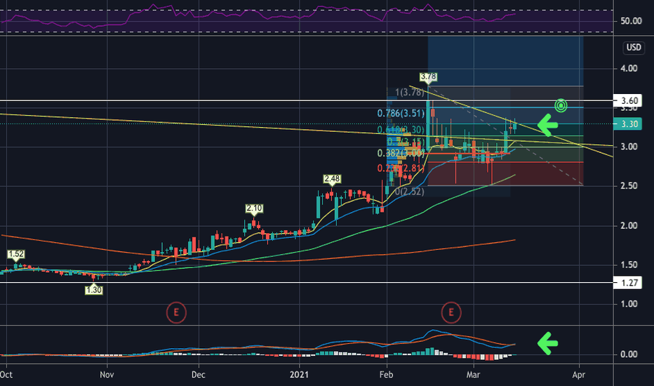Click the 2.00 price scale label

(629, 226)
